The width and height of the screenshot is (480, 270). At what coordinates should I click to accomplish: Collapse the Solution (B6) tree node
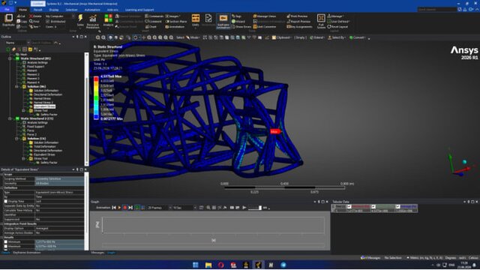tap(16, 87)
